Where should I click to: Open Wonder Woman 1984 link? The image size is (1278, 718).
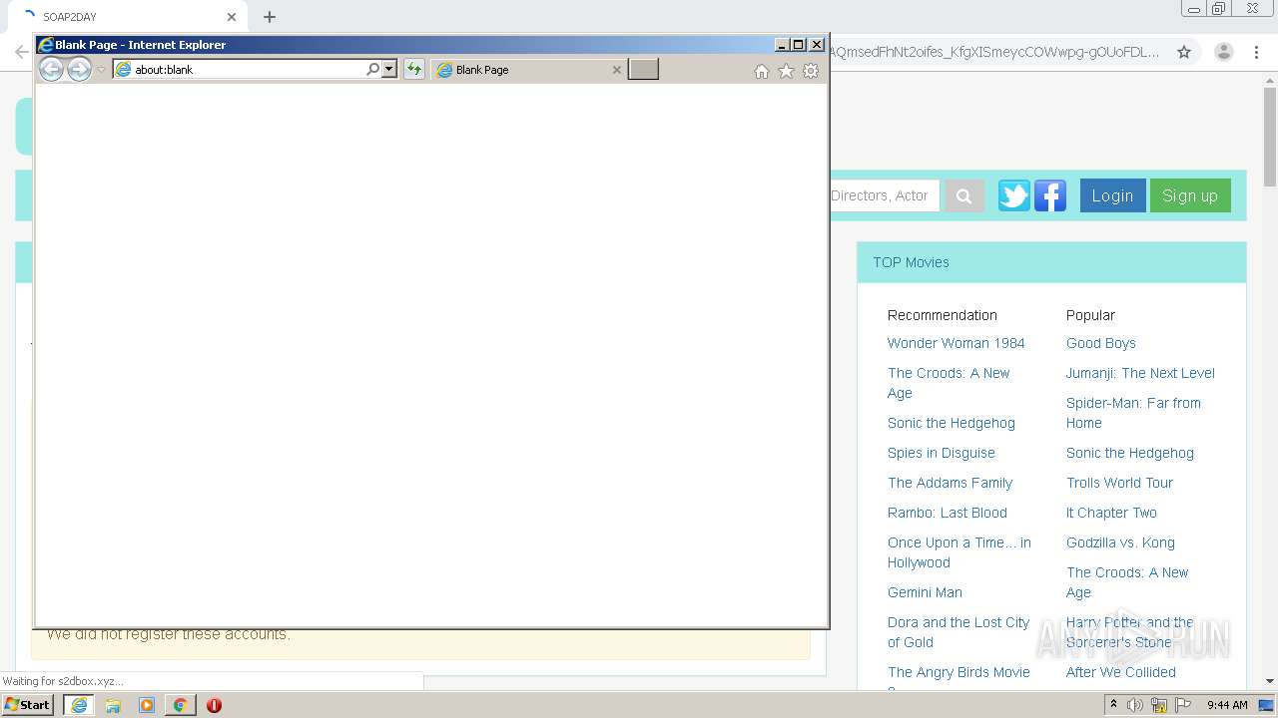tap(956, 343)
